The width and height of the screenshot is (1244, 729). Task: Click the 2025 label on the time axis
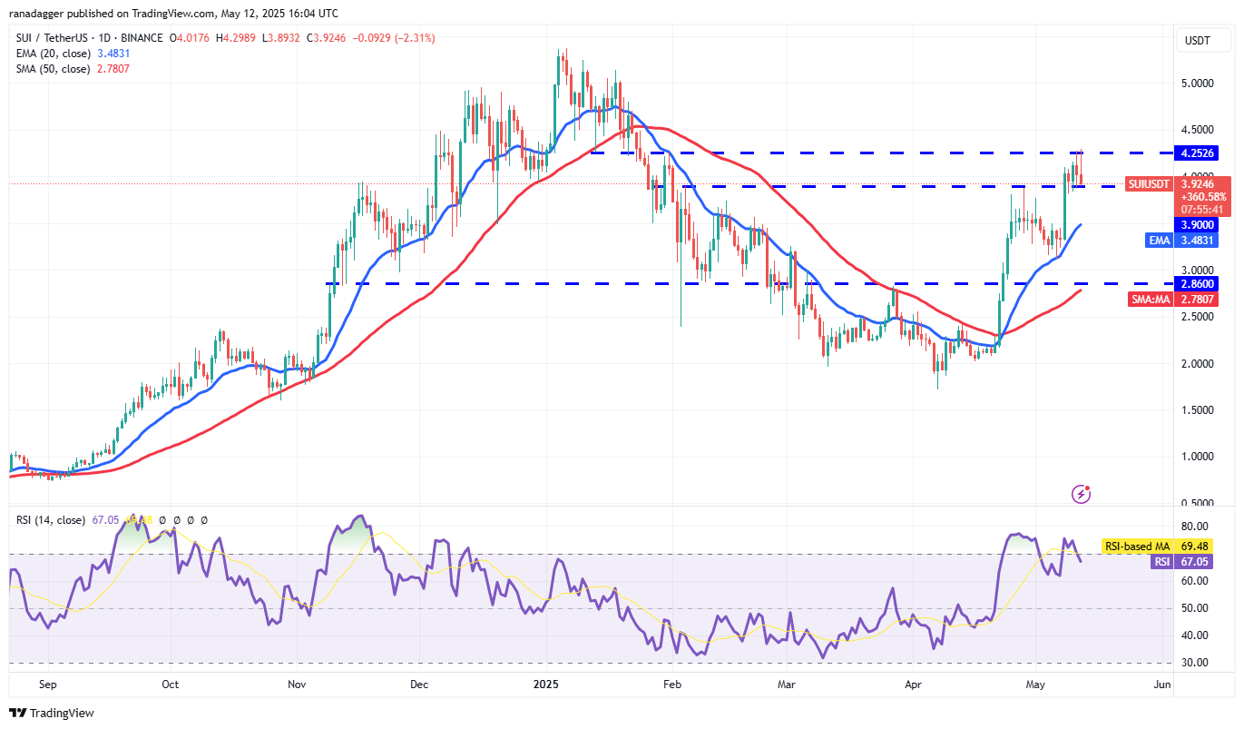(547, 685)
